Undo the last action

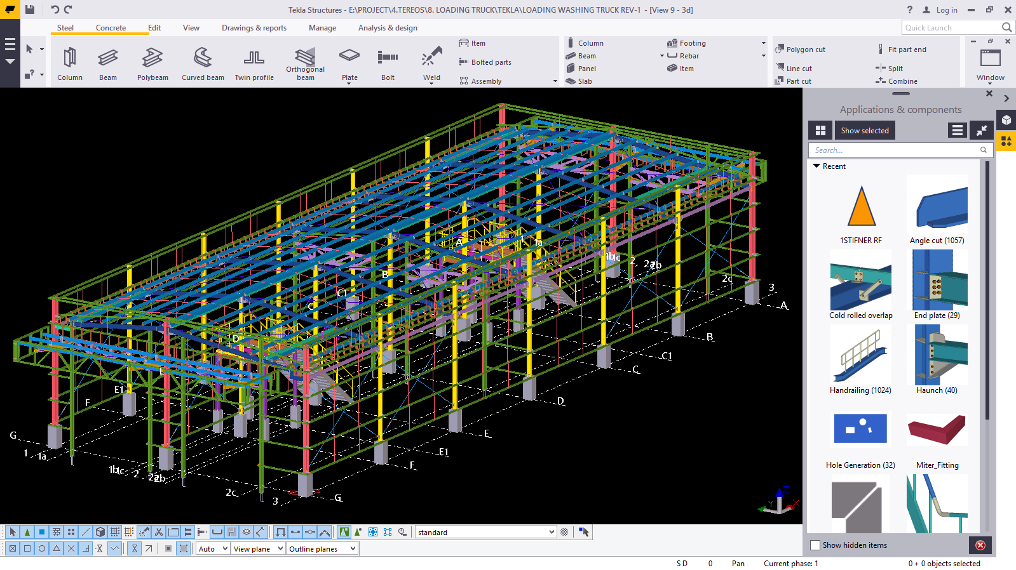click(x=55, y=10)
